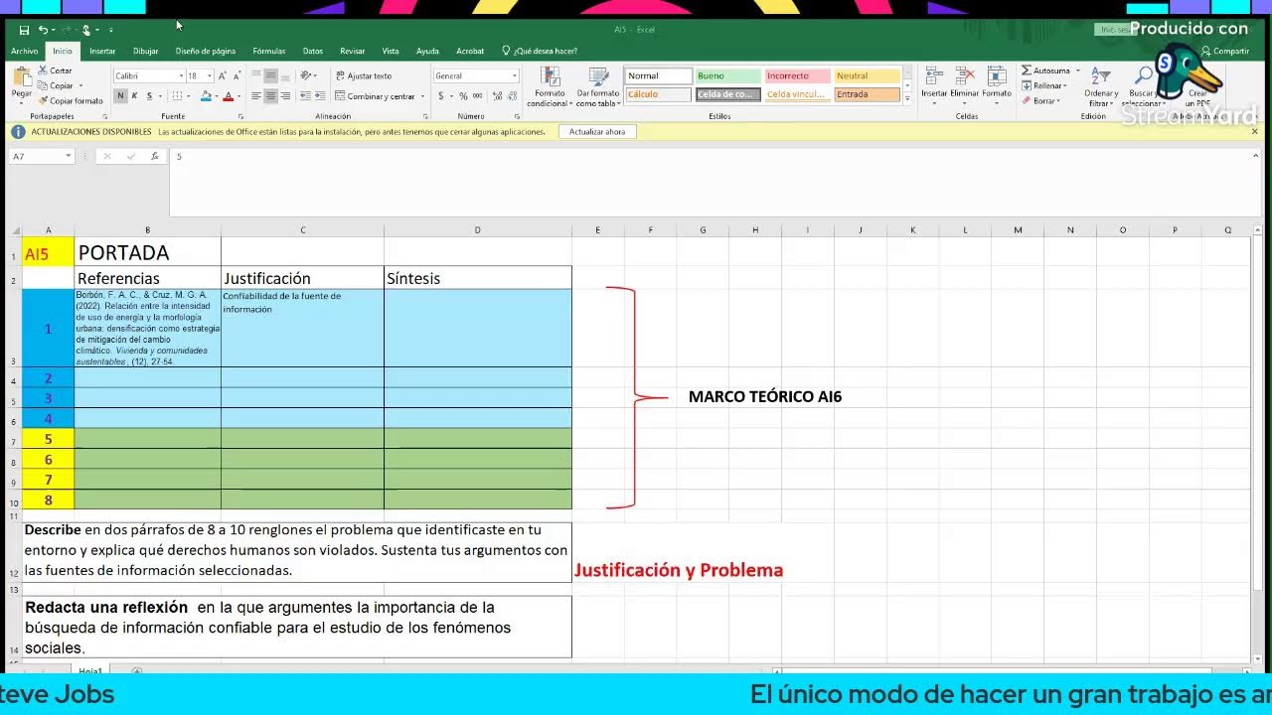This screenshot has width=1272, height=715.
Task: Click the Cortar scissors icon
Action: point(43,71)
